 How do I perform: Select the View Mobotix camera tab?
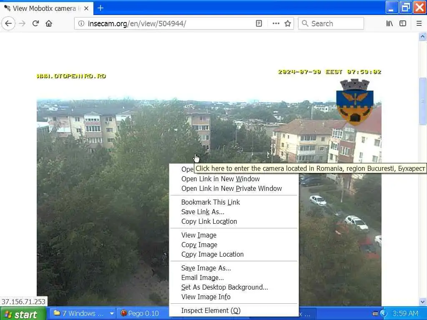click(47, 8)
